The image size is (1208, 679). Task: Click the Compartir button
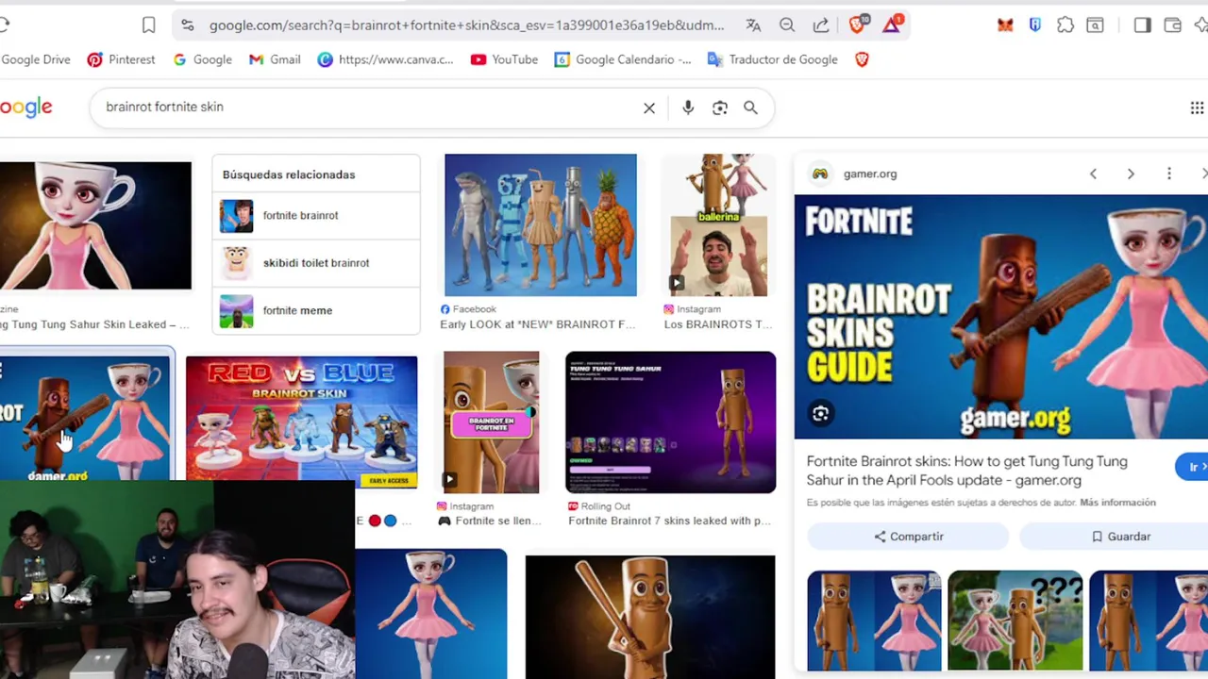click(x=908, y=537)
